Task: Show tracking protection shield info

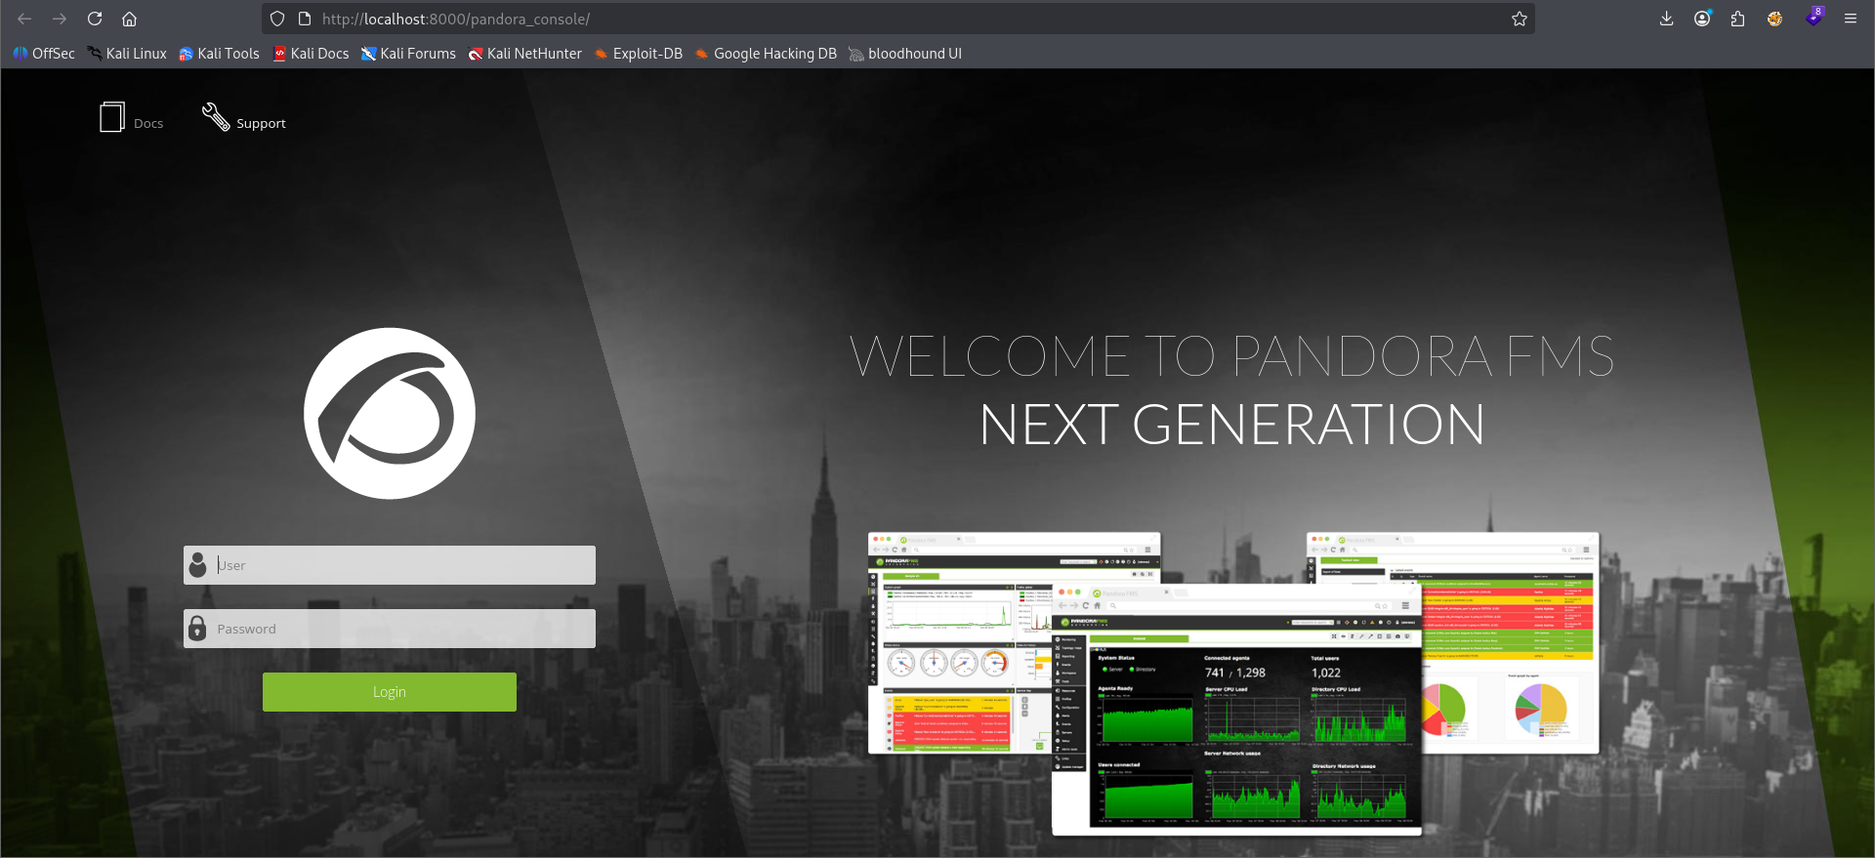Action: click(x=277, y=19)
